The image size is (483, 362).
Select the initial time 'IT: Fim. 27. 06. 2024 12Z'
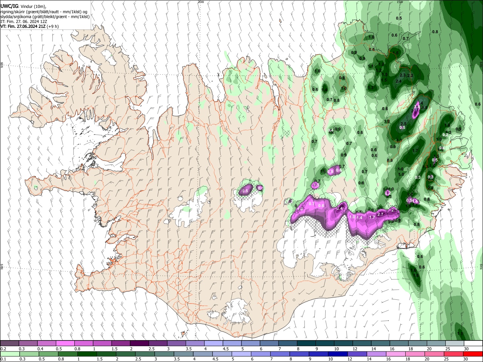[24, 21]
